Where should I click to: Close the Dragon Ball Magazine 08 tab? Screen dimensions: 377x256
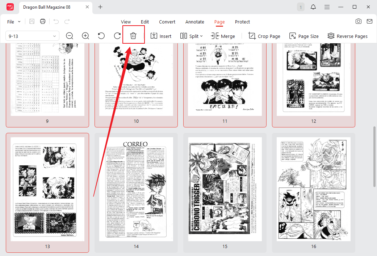[87, 7]
